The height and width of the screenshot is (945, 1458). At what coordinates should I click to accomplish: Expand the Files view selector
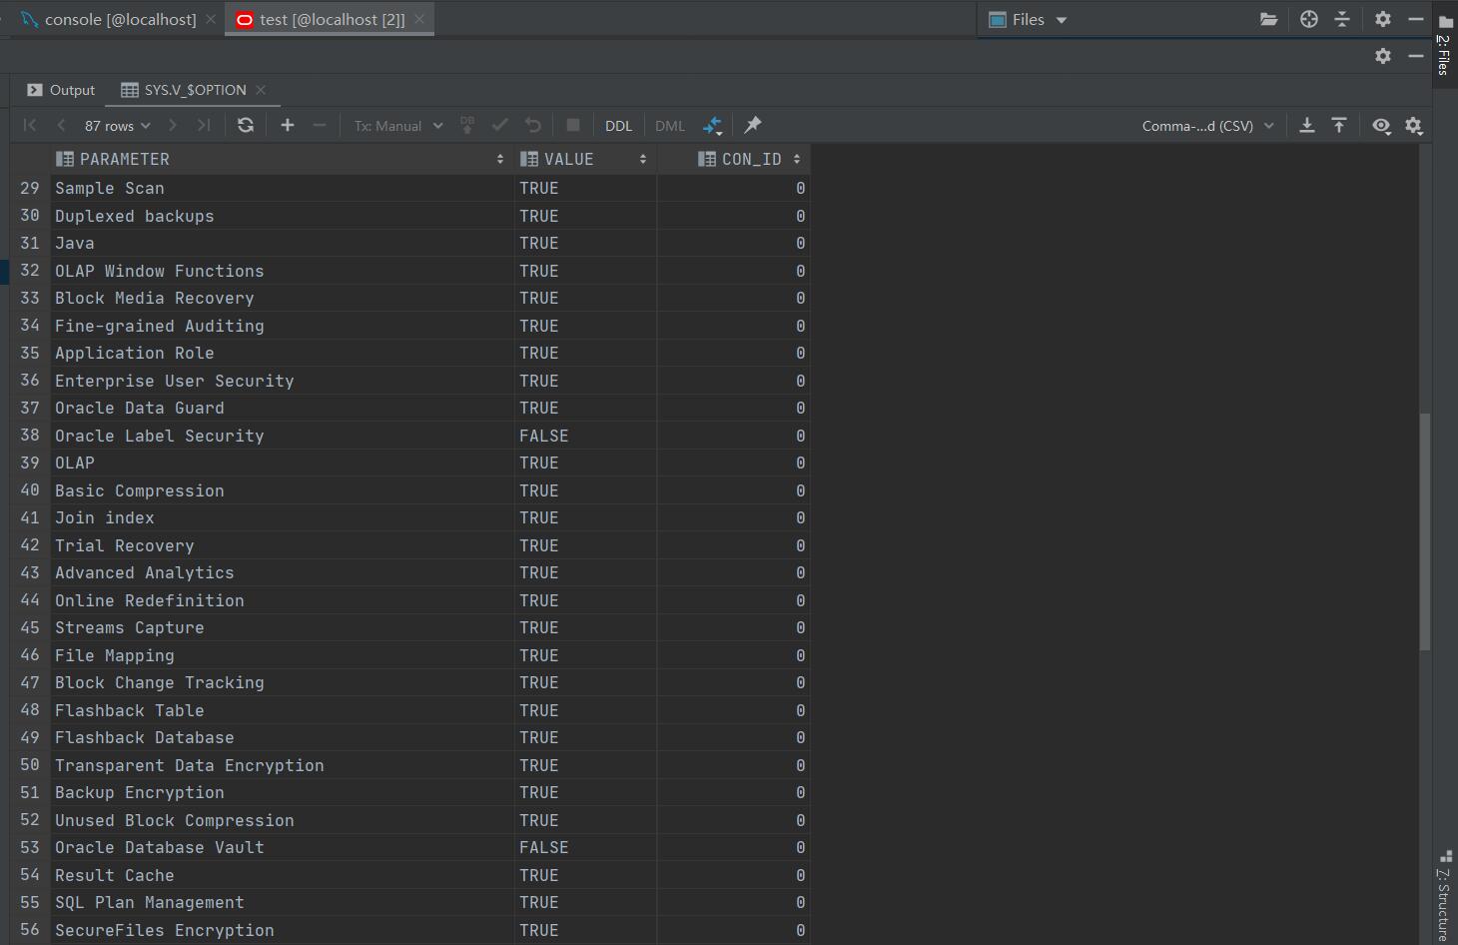pyautogui.click(x=1028, y=19)
